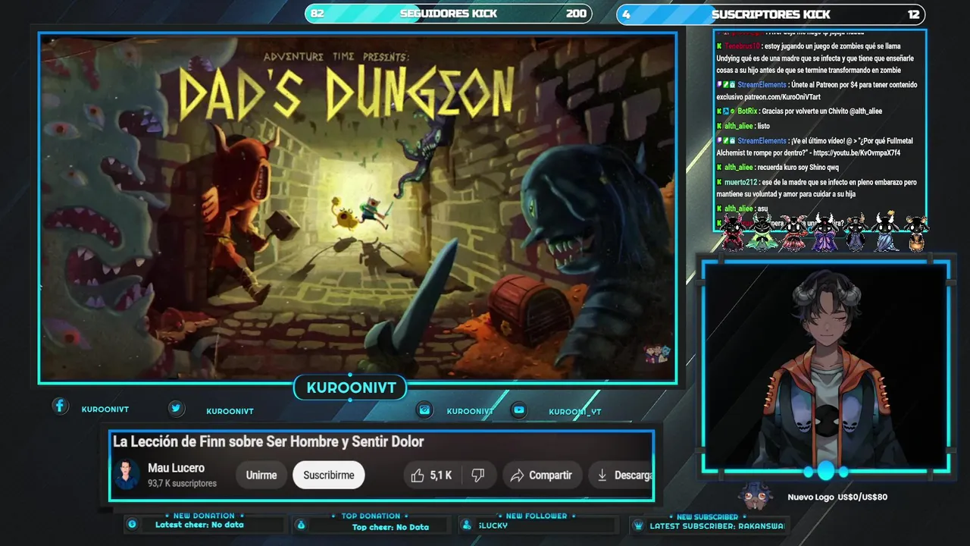Click the crown icon beside Latest Subscriber
970x546 pixels.
pyautogui.click(x=638, y=525)
